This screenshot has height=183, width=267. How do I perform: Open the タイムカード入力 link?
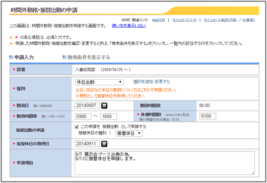pos(184,20)
